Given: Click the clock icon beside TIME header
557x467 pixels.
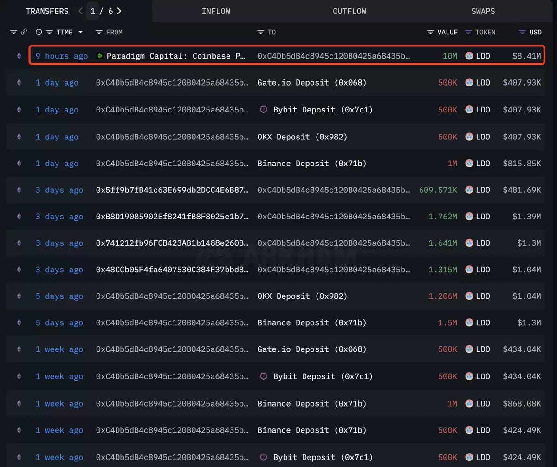Looking at the screenshot, I should 39,32.
